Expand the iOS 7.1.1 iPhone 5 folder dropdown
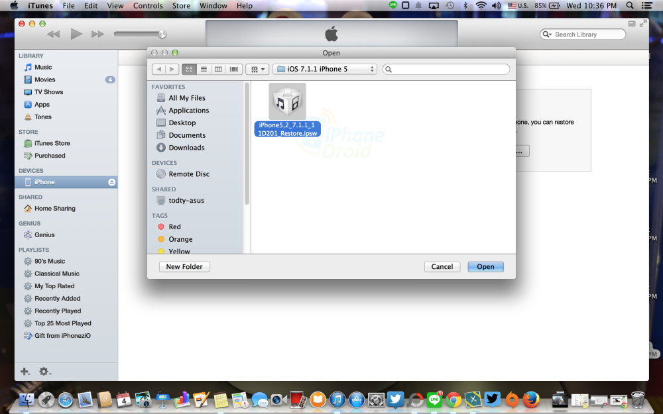 point(325,69)
